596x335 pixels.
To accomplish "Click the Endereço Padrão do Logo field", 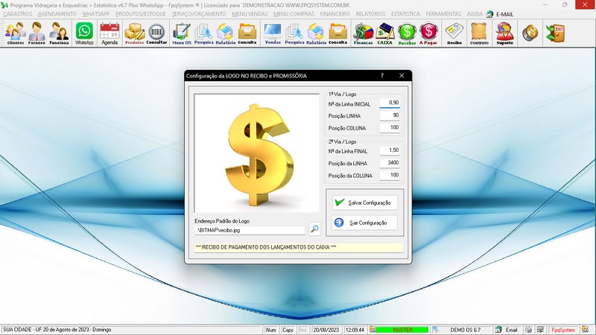I will 250,231.
